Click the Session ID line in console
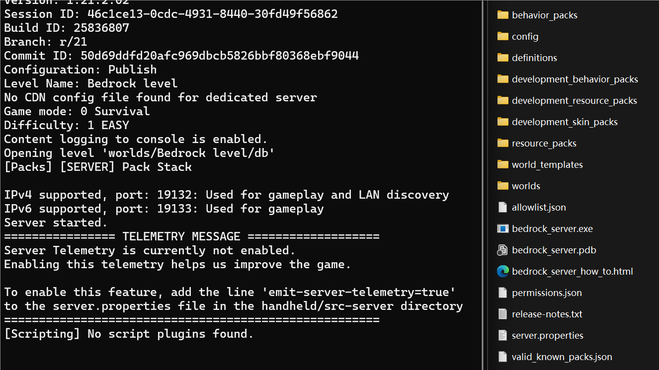Image resolution: width=659 pixels, height=370 pixels. click(171, 14)
